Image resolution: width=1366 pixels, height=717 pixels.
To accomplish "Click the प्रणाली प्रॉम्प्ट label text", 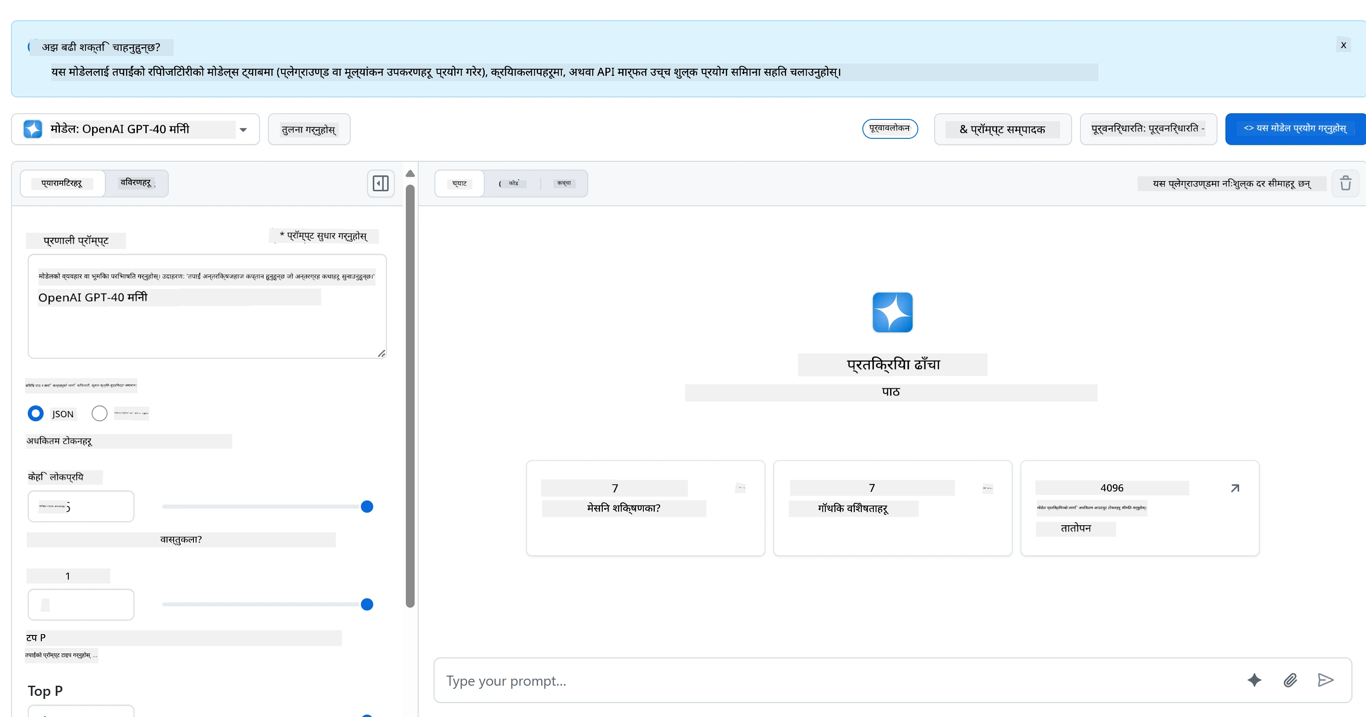I will click(76, 241).
